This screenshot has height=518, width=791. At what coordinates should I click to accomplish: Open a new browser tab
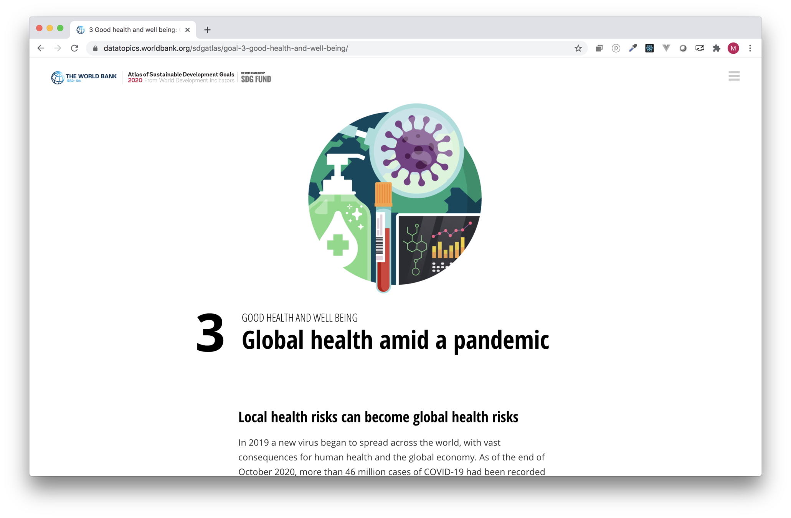[207, 30]
